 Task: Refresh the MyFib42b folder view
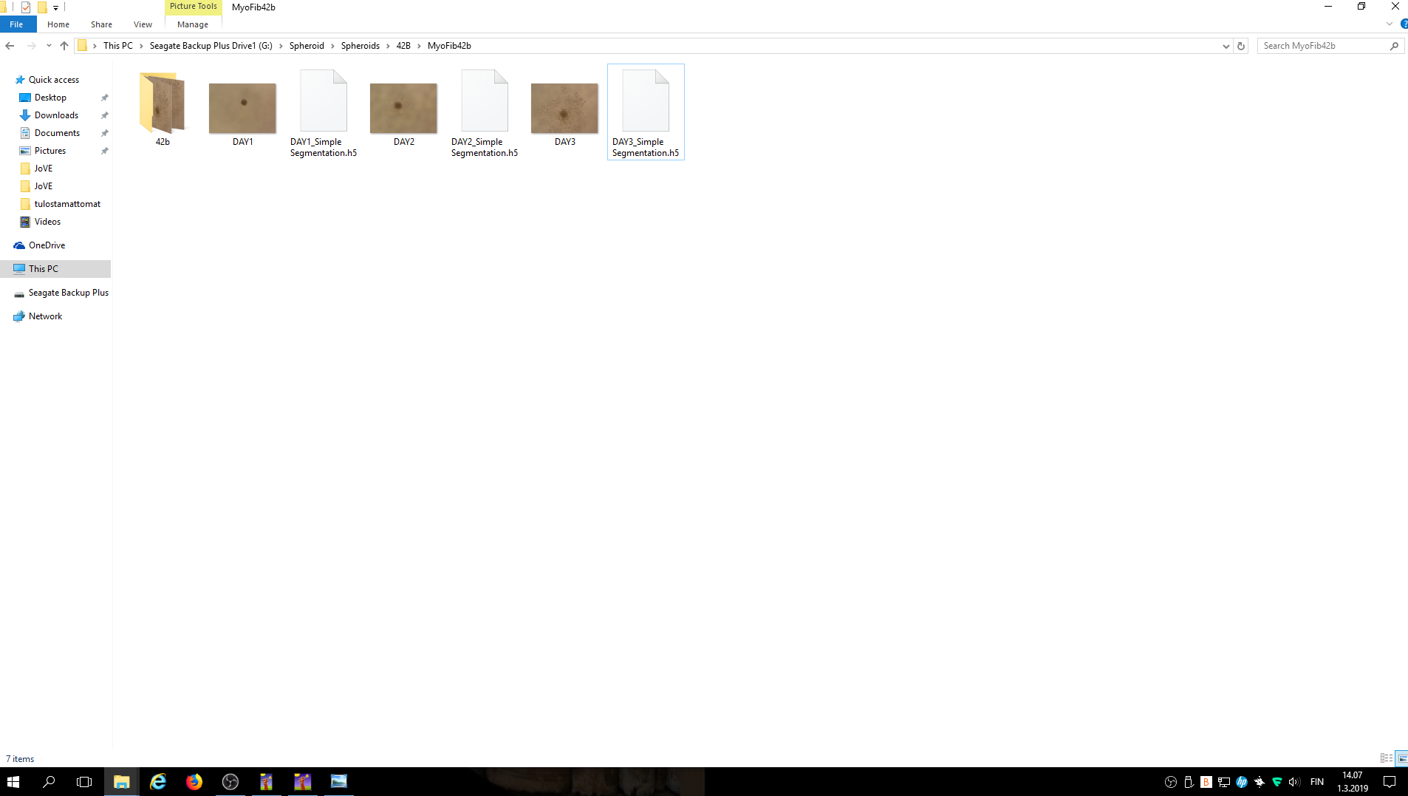1241,46
